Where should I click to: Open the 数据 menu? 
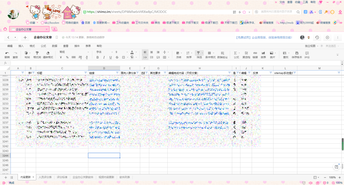coord(54,46)
